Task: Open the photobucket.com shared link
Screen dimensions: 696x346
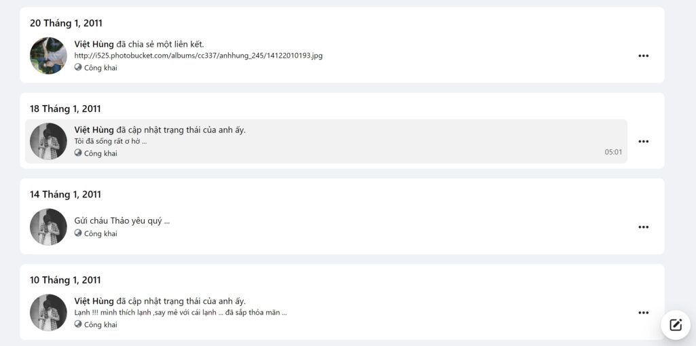Action: [x=198, y=56]
